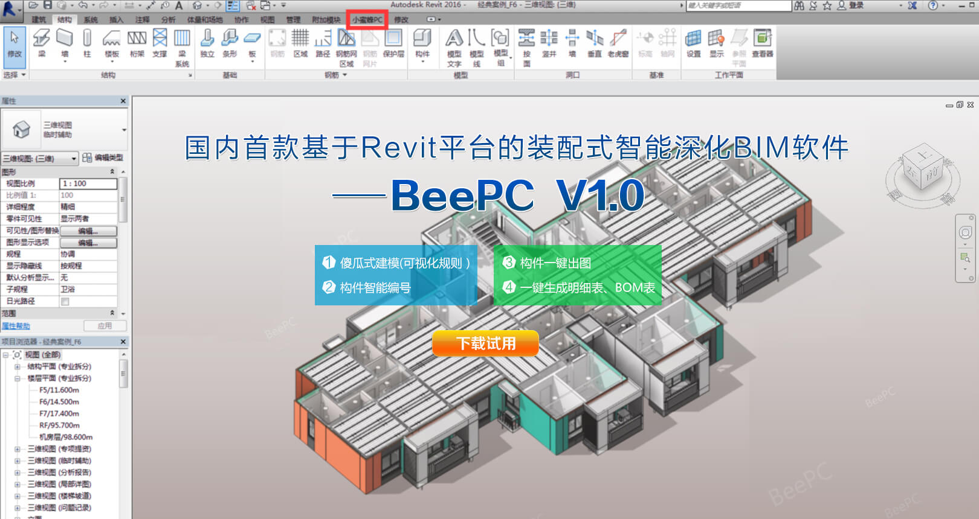
Task: Choose the 垂直 vertical opening tool
Action: click(595, 43)
